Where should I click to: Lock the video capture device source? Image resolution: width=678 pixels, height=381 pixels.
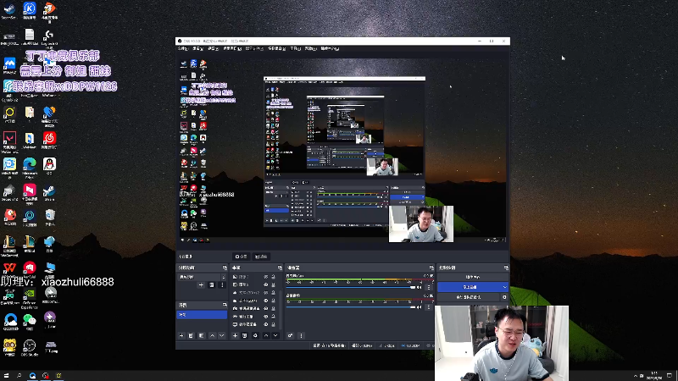tap(273, 308)
